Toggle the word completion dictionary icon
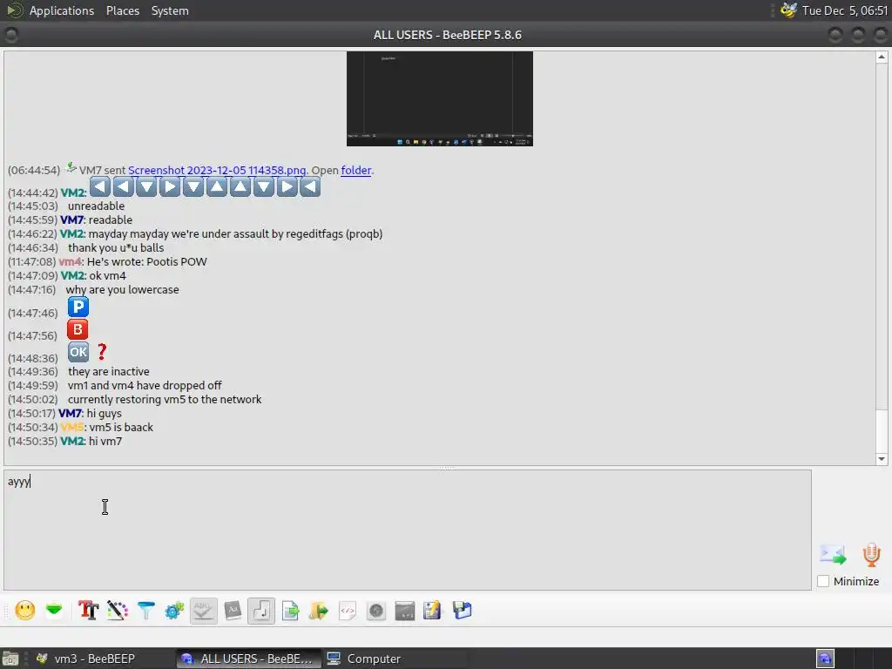 (233, 611)
